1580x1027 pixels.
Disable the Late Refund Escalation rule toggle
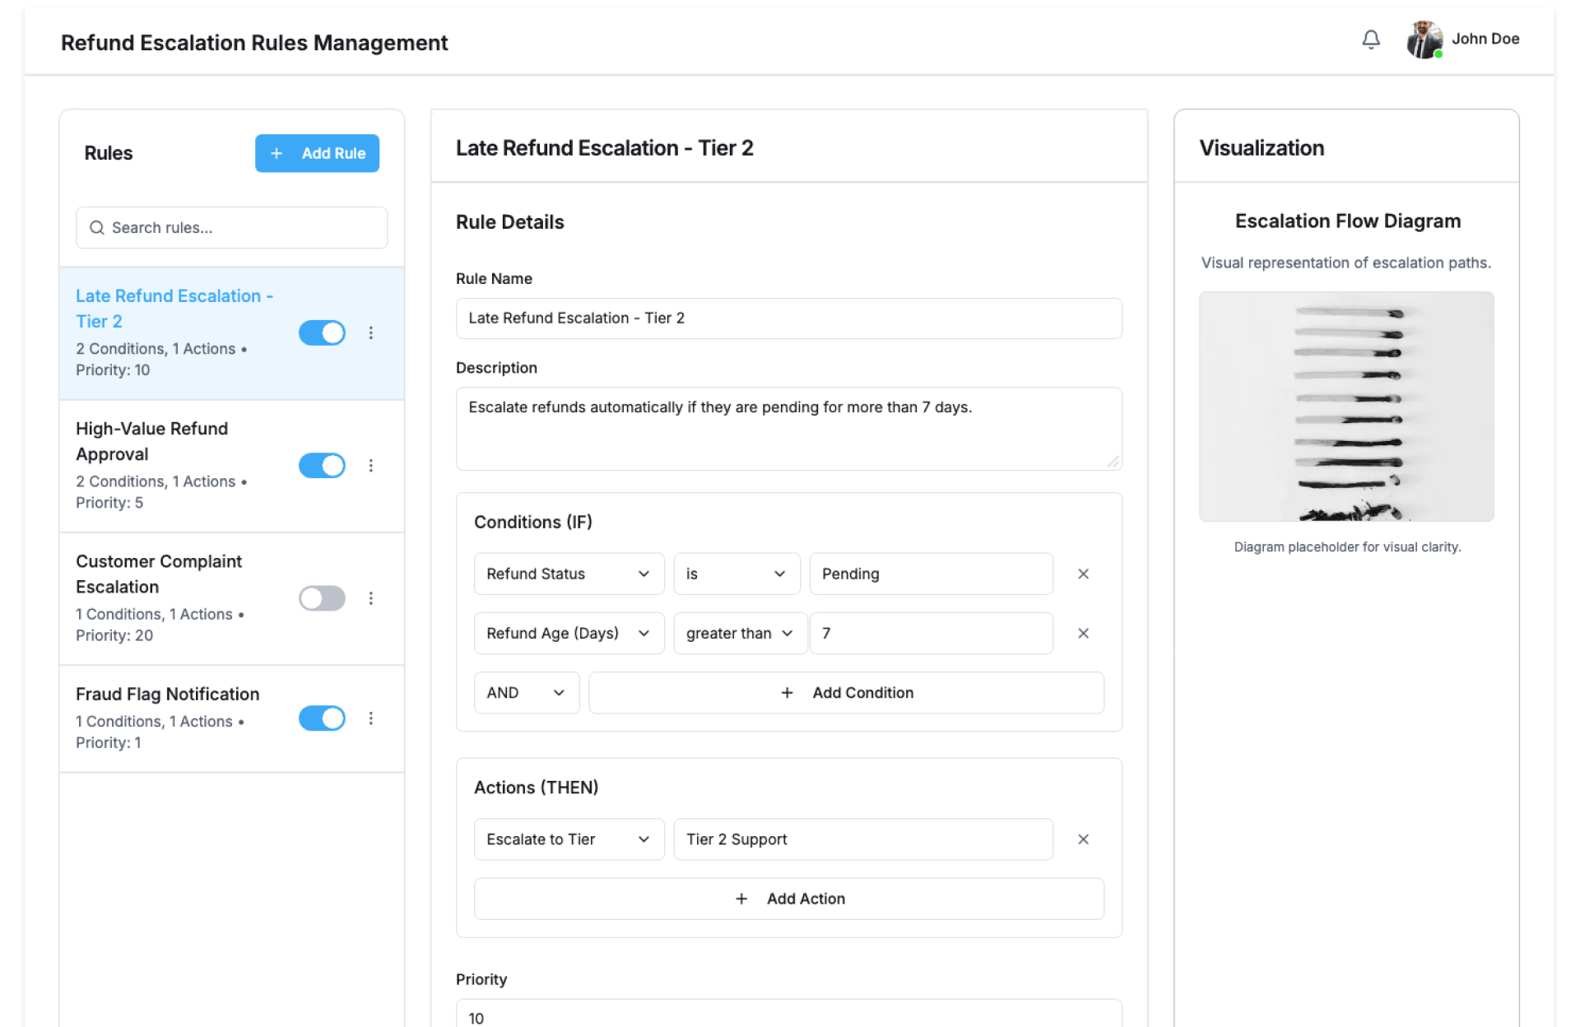click(322, 332)
